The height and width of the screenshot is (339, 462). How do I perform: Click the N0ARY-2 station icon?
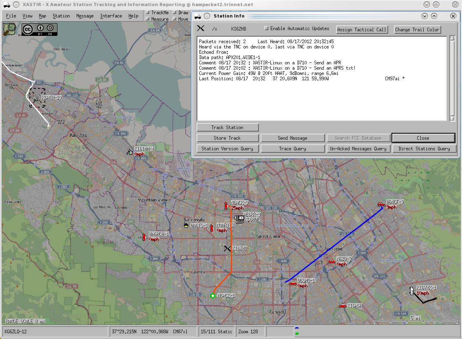[x=212, y=228]
